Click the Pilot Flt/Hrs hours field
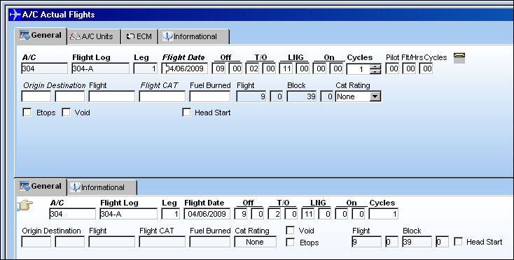514x260 pixels. click(x=409, y=68)
